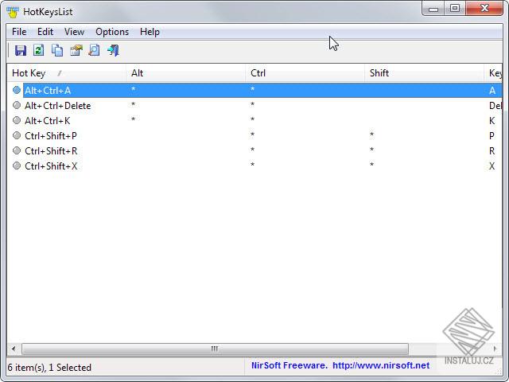Click the Shift asterisk in the Ctrl+Shift+P row
509x382 pixels.
click(371, 134)
